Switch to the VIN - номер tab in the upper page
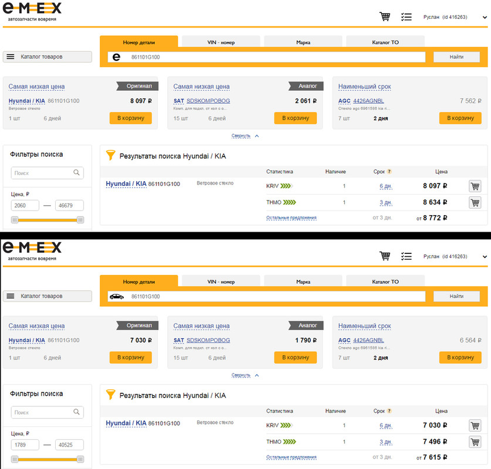This screenshot has width=491, height=469. pos(221,42)
